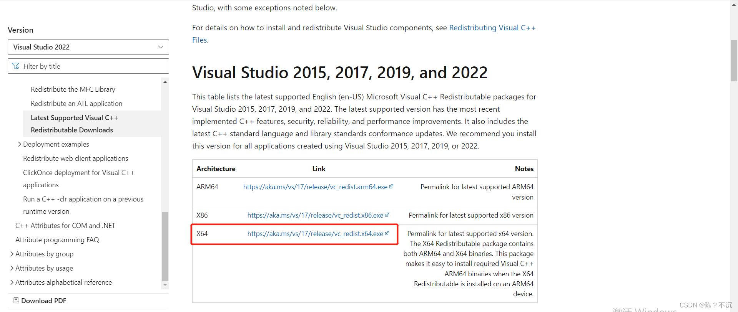Expand Attributes by group node
The width and height of the screenshot is (738, 312).
point(12,254)
